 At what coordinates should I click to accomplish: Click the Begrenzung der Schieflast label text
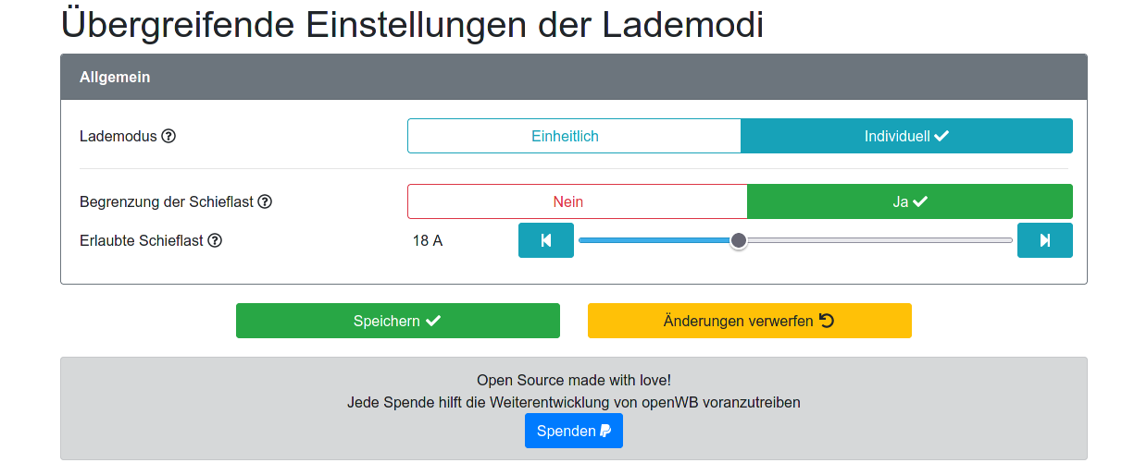click(167, 201)
